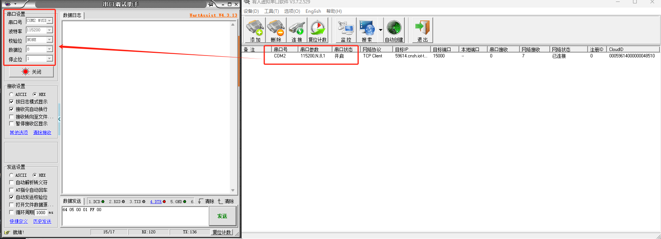
Task: Click the 自动创建 radar icon
Action: (394, 30)
